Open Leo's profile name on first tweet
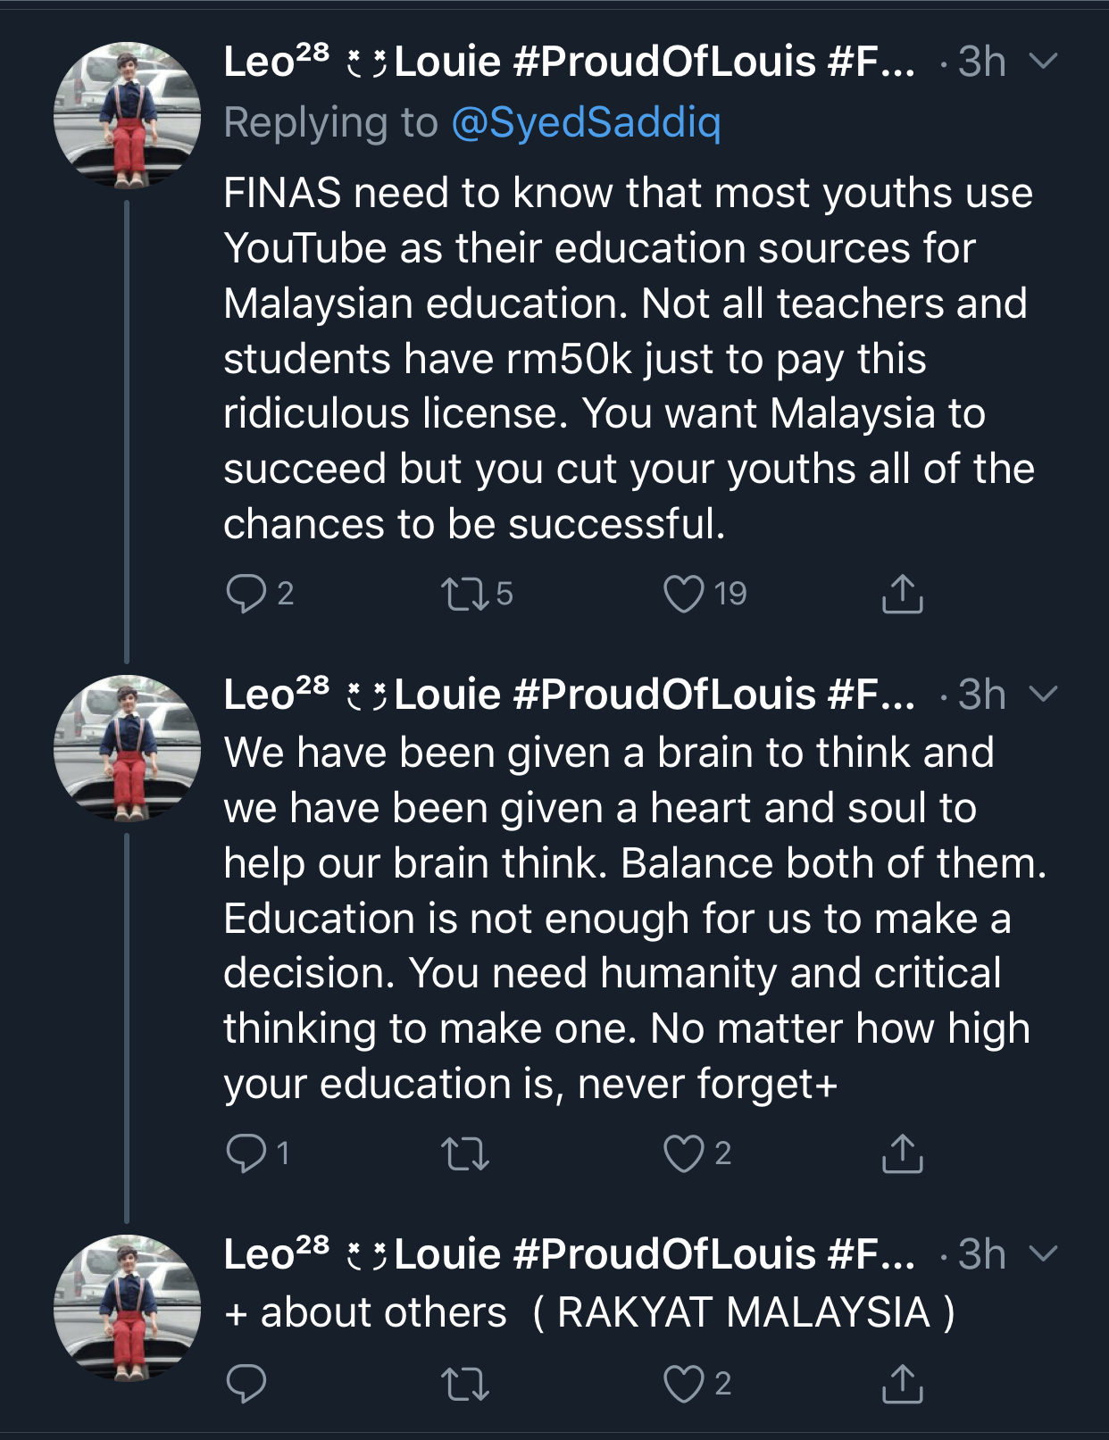 568,62
